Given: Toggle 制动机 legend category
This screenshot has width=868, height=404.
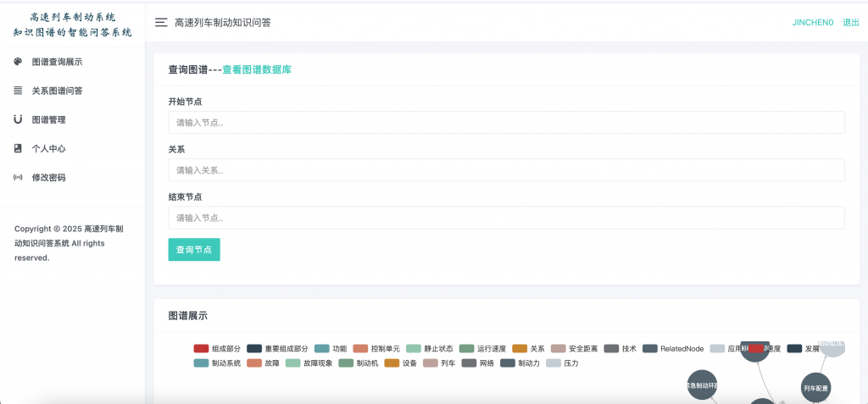Looking at the screenshot, I should [x=359, y=363].
